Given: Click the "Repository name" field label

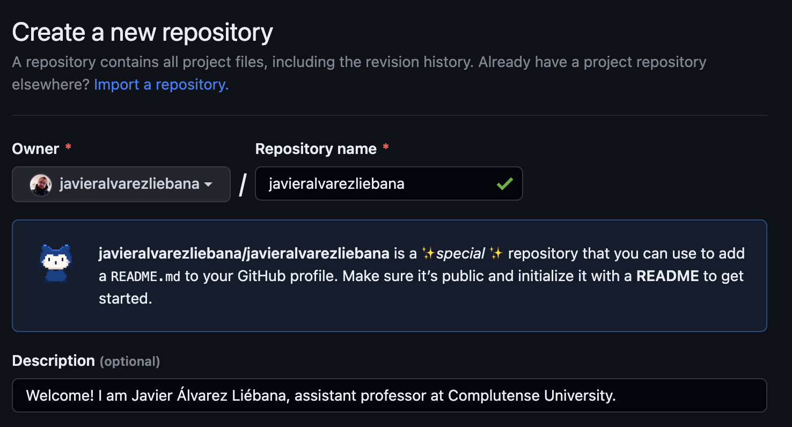Looking at the screenshot, I should 316,149.
